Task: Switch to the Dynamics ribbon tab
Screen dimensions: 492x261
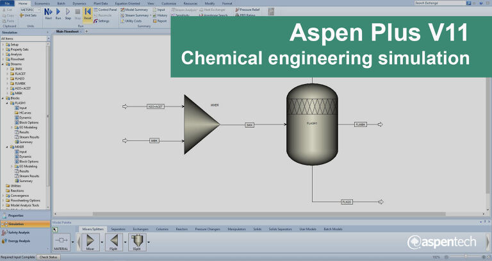Action: [x=79, y=3]
